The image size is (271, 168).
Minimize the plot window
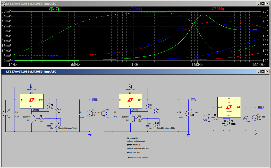(258, 3)
